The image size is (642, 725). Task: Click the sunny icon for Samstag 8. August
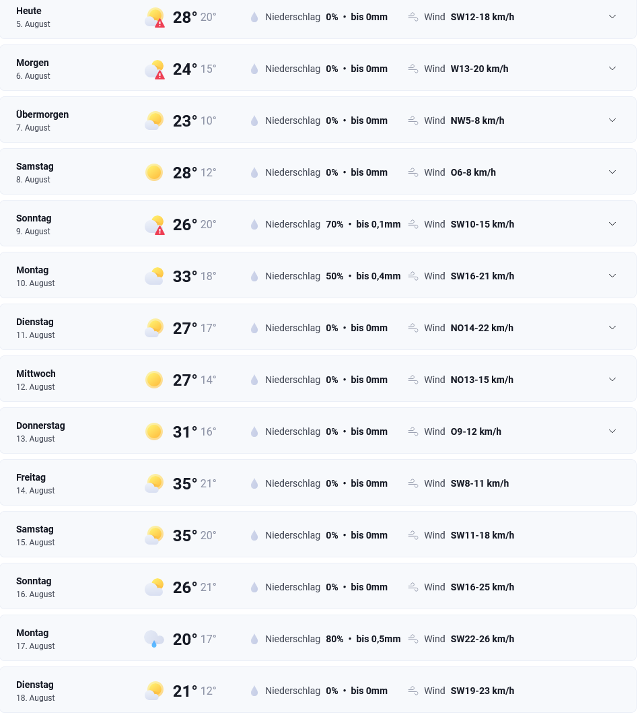[154, 172]
